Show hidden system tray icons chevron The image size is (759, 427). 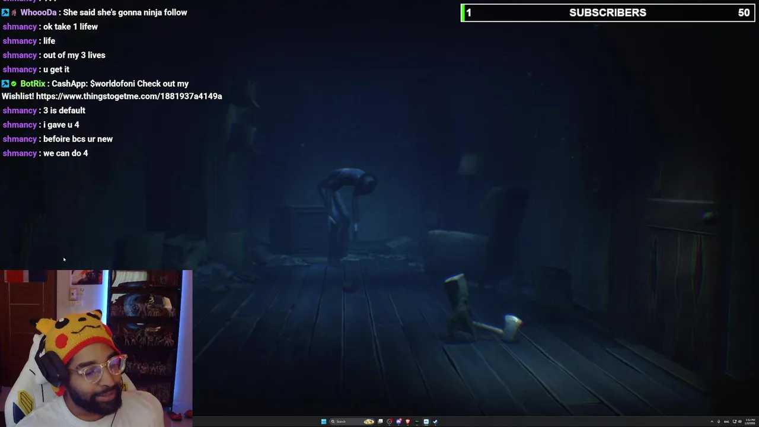[x=712, y=422]
